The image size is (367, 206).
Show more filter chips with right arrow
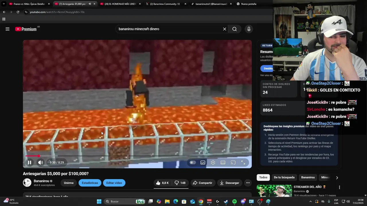[x=337, y=178]
